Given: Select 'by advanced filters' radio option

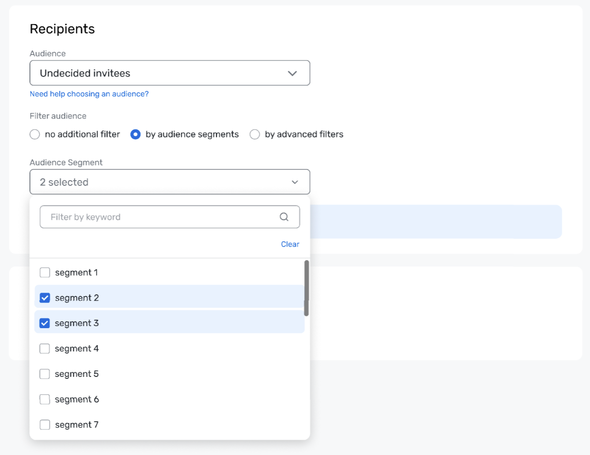Looking at the screenshot, I should tap(255, 134).
